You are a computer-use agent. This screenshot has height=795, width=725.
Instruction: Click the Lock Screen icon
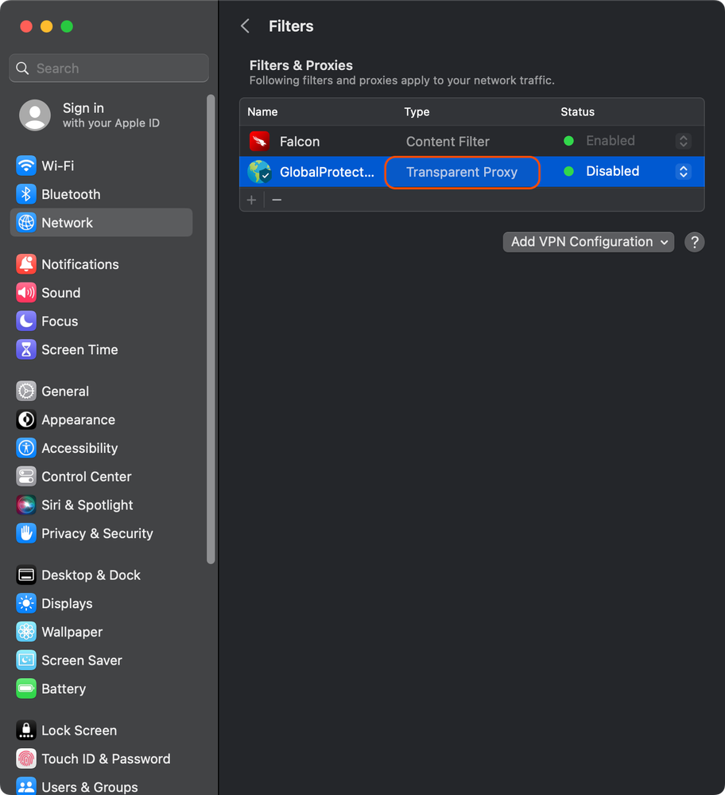[26, 730]
